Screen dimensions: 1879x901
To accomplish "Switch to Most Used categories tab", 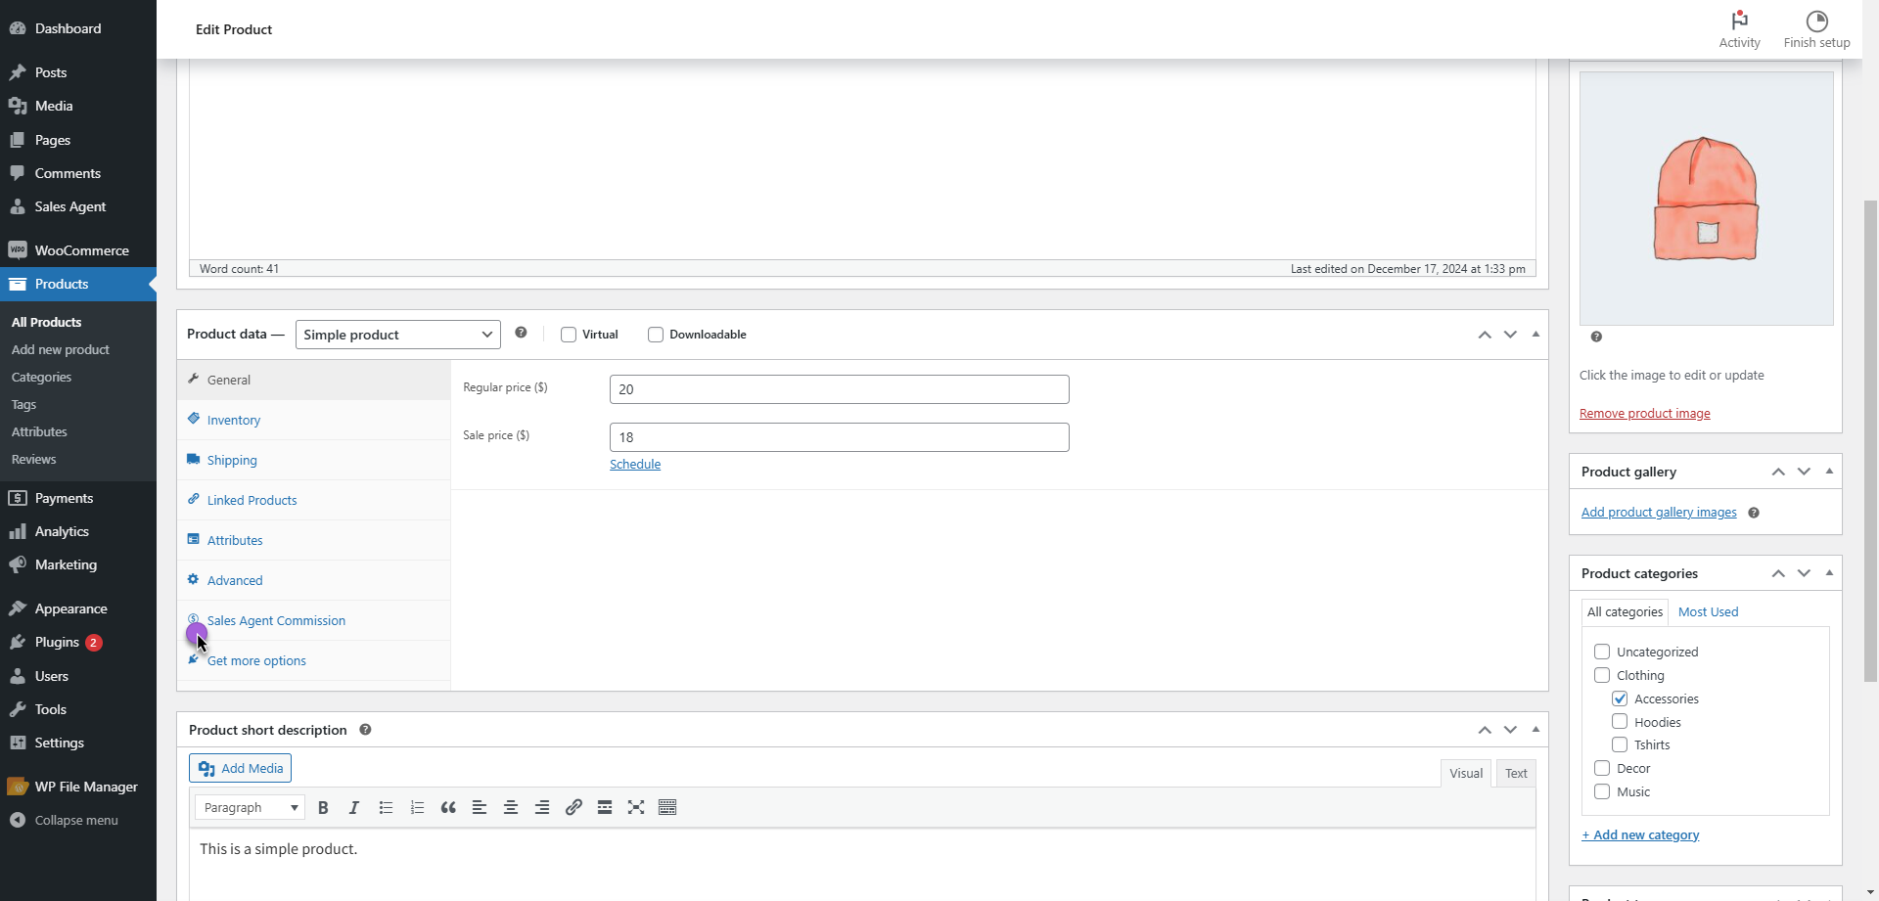I will [1708, 612].
